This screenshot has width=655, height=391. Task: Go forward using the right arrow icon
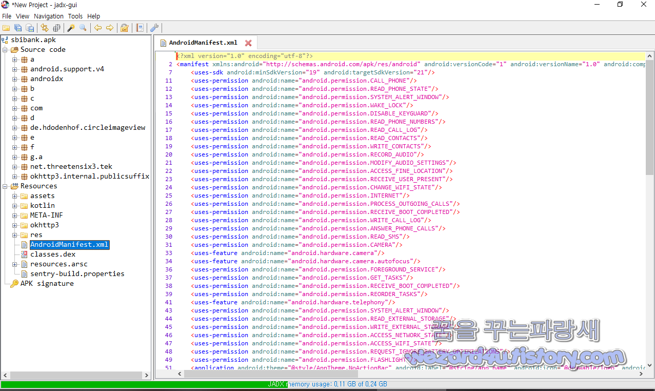point(109,28)
